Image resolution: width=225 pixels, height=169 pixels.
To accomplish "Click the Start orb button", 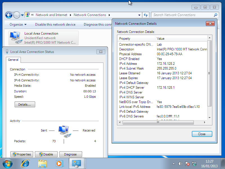I will [8, 163].
